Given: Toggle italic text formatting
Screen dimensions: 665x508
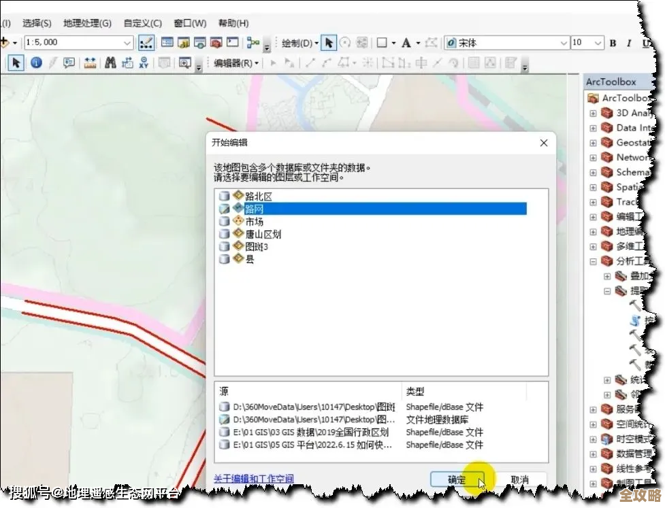Looking at the screenshot, I should (x=630, y=42).
